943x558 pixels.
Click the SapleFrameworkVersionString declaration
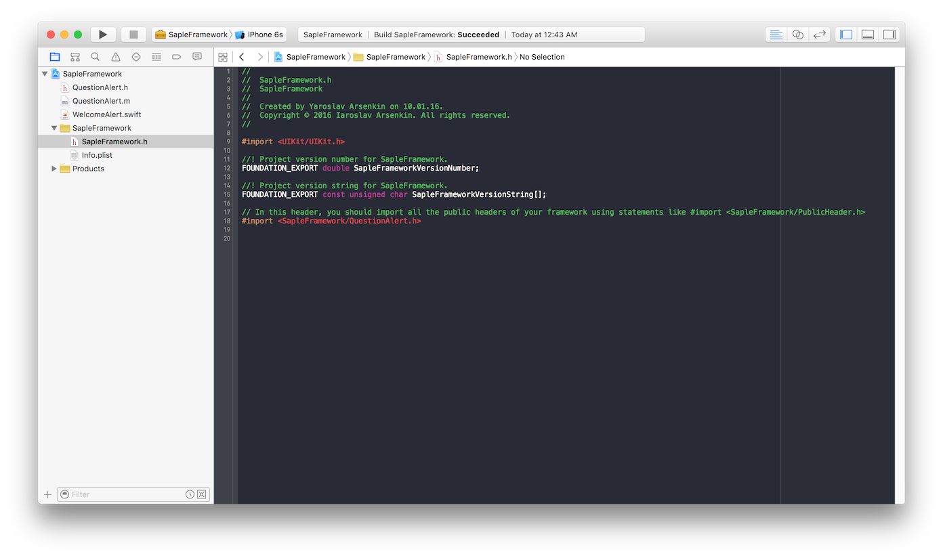click(x=394, y=194)
